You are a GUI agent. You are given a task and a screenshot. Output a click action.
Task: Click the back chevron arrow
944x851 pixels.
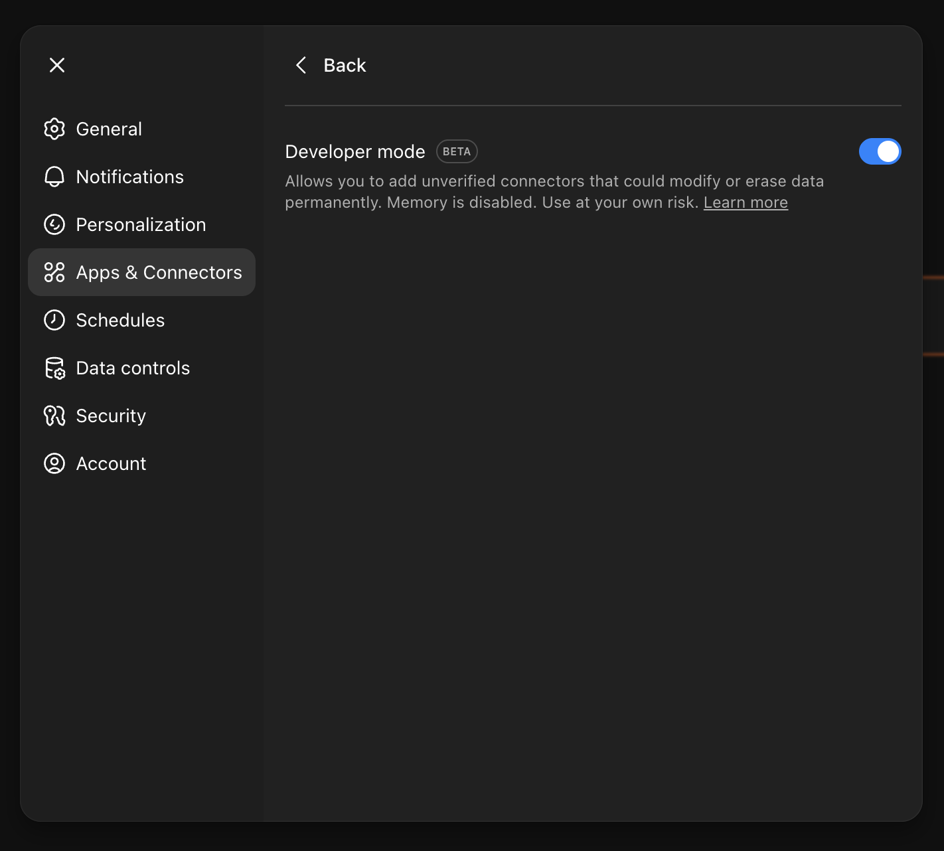(301, 65)
